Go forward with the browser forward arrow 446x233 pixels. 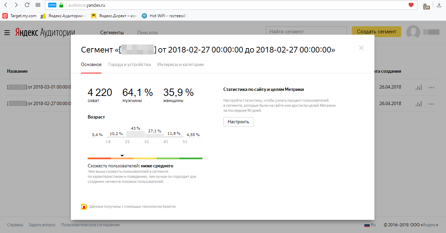click(x=16, y=5)
